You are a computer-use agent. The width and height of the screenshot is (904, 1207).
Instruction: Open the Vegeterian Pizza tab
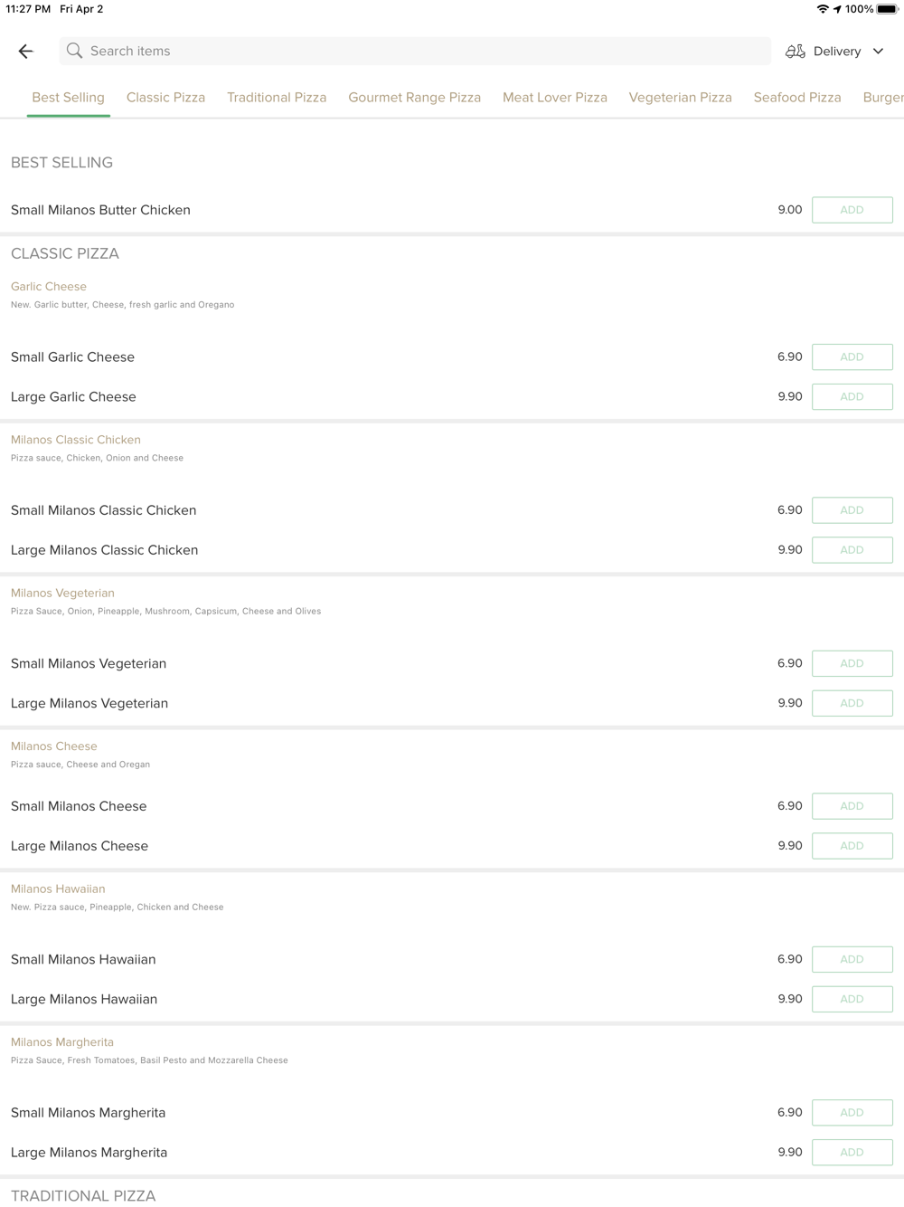681,97
